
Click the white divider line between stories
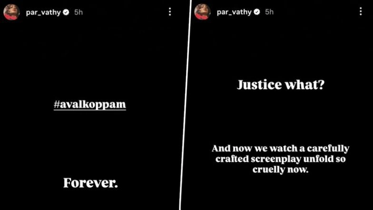point(186,105)
